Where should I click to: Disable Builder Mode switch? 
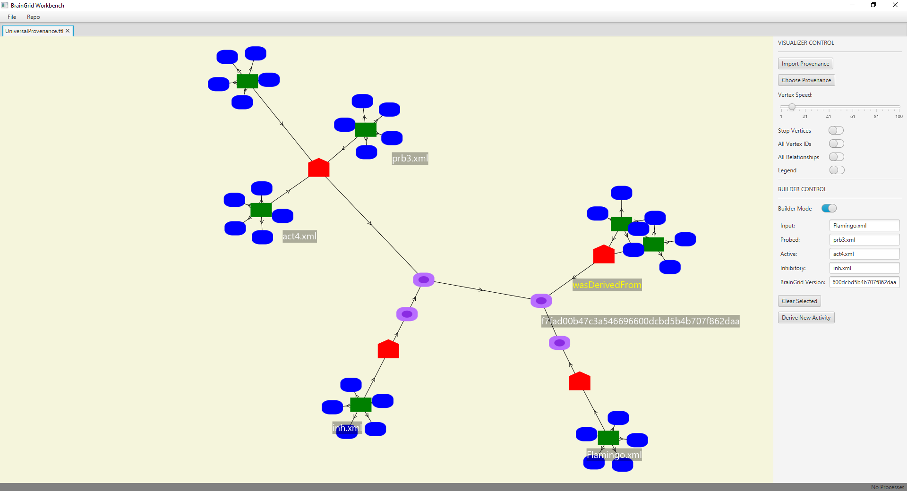coord(829,208)
